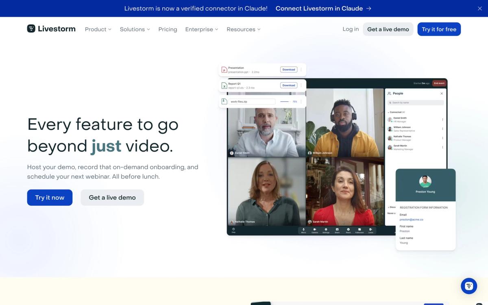Select Nathalie Thomas's video tile
The width and height of the screenshot is (488, 305).
coord(266,192)
